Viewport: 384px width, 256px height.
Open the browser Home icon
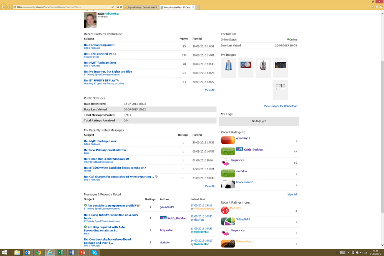[372, 7]
